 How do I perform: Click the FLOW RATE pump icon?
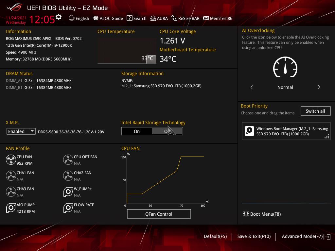point(68,208)
